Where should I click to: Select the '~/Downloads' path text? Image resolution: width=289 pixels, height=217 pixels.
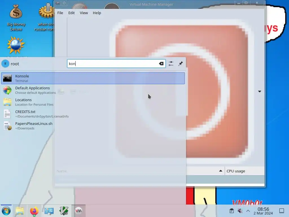click(x=25, y=129)
